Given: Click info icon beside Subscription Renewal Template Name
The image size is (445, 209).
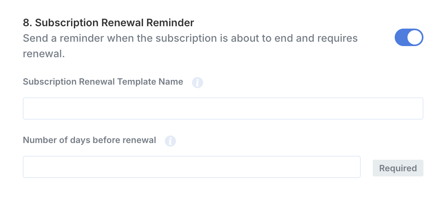Looking at the screenshot, I should [x=198, y=83].
